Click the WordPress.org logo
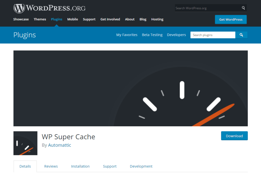The width and height of the screenshot is (261, 183). tap(49, 8)
